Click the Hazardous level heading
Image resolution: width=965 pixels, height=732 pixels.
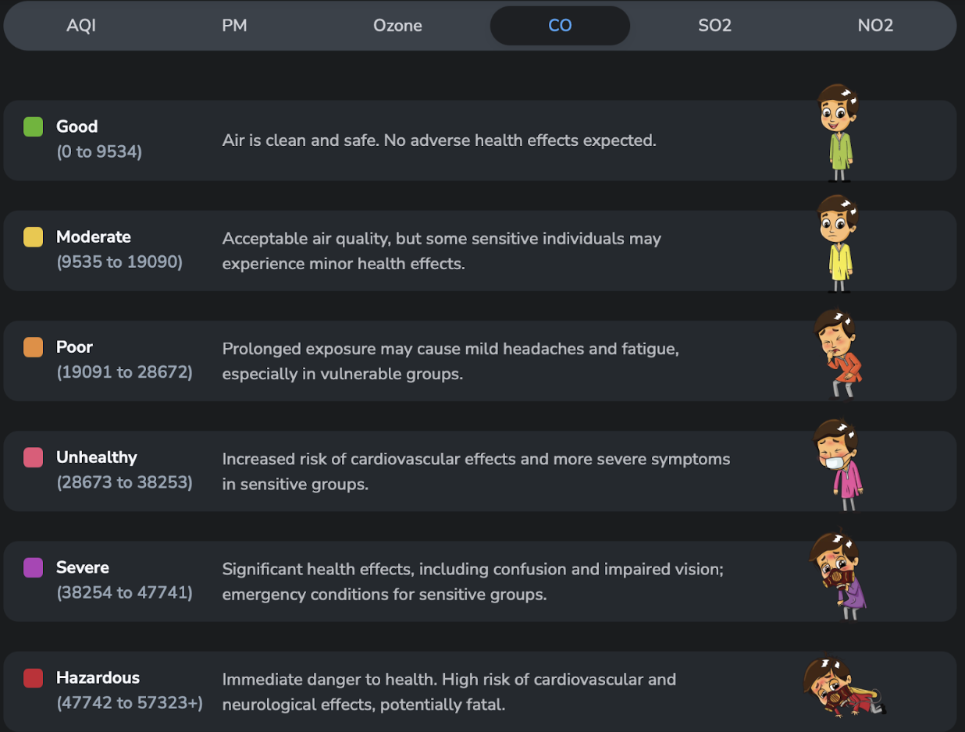click(x=98, y=678)
